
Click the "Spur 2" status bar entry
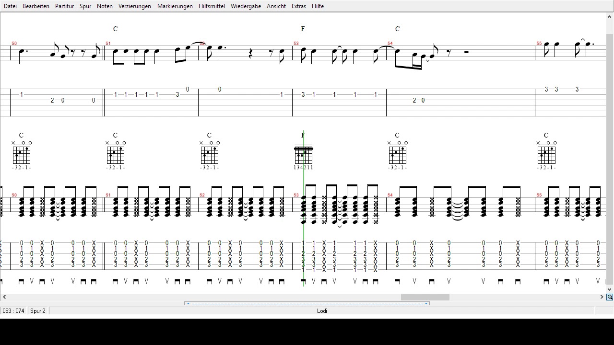click(x=38, y=311)
